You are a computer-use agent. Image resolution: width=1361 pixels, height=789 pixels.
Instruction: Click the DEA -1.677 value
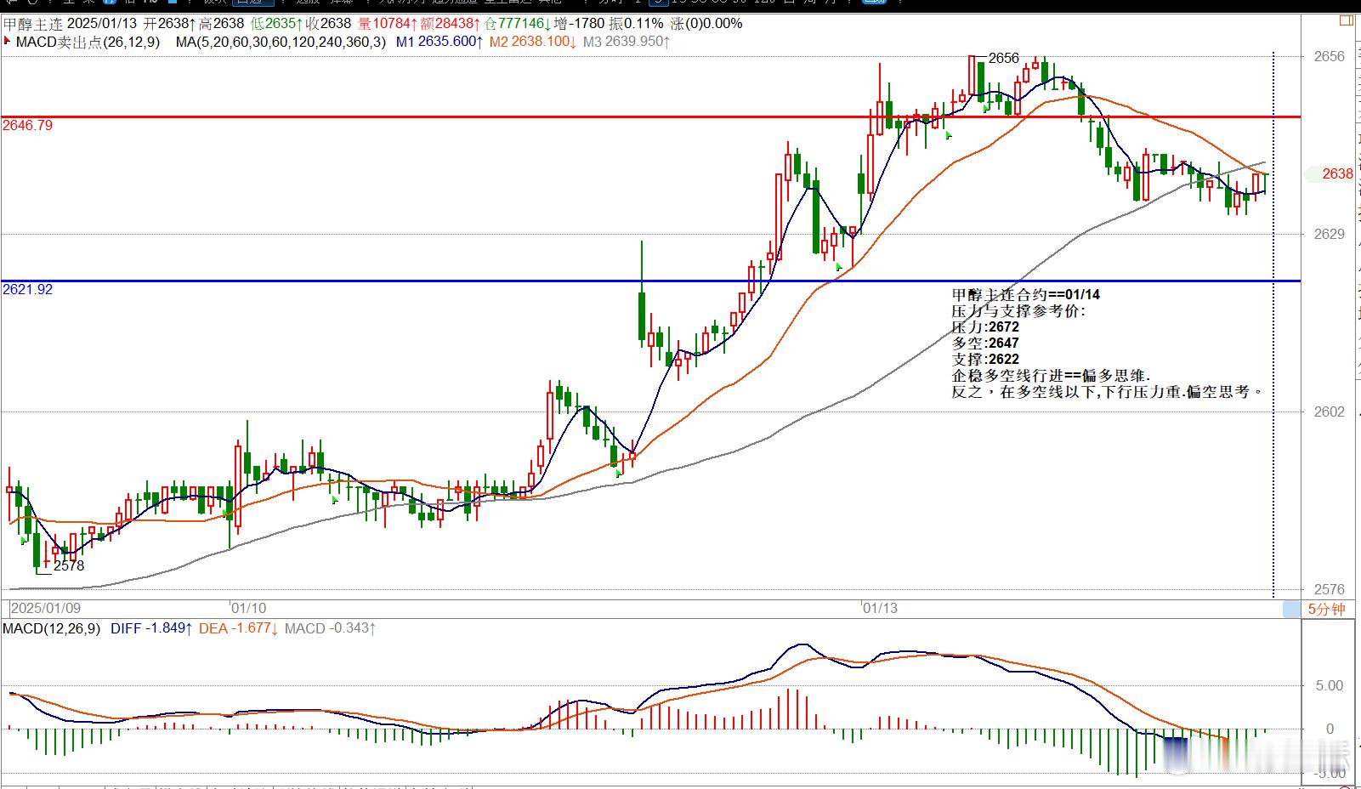(x=239, y=628)
